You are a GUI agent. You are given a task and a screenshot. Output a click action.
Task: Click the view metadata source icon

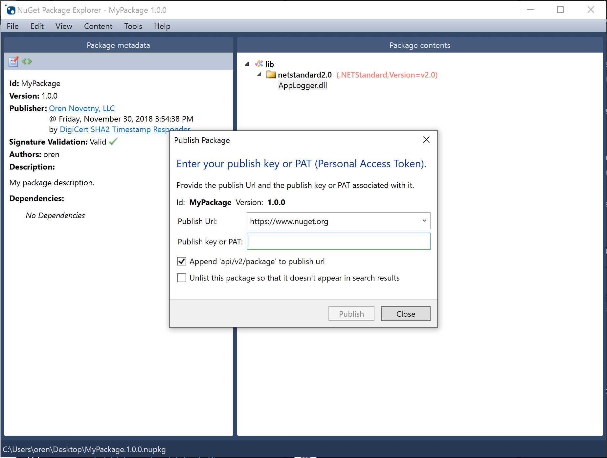point(27,61)
